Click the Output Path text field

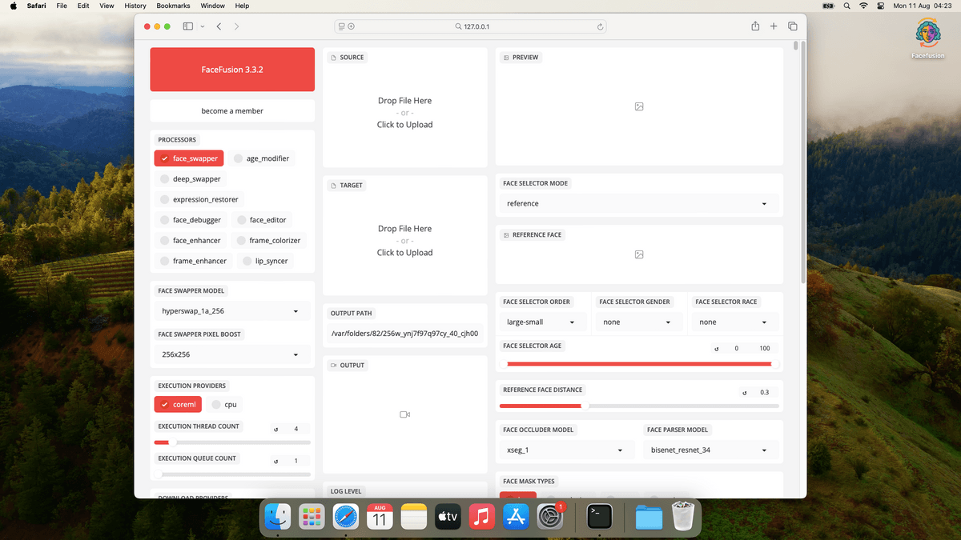point(405,334)
